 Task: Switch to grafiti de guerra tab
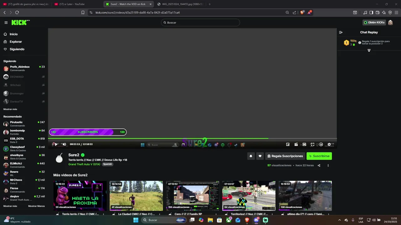point(26,4)
